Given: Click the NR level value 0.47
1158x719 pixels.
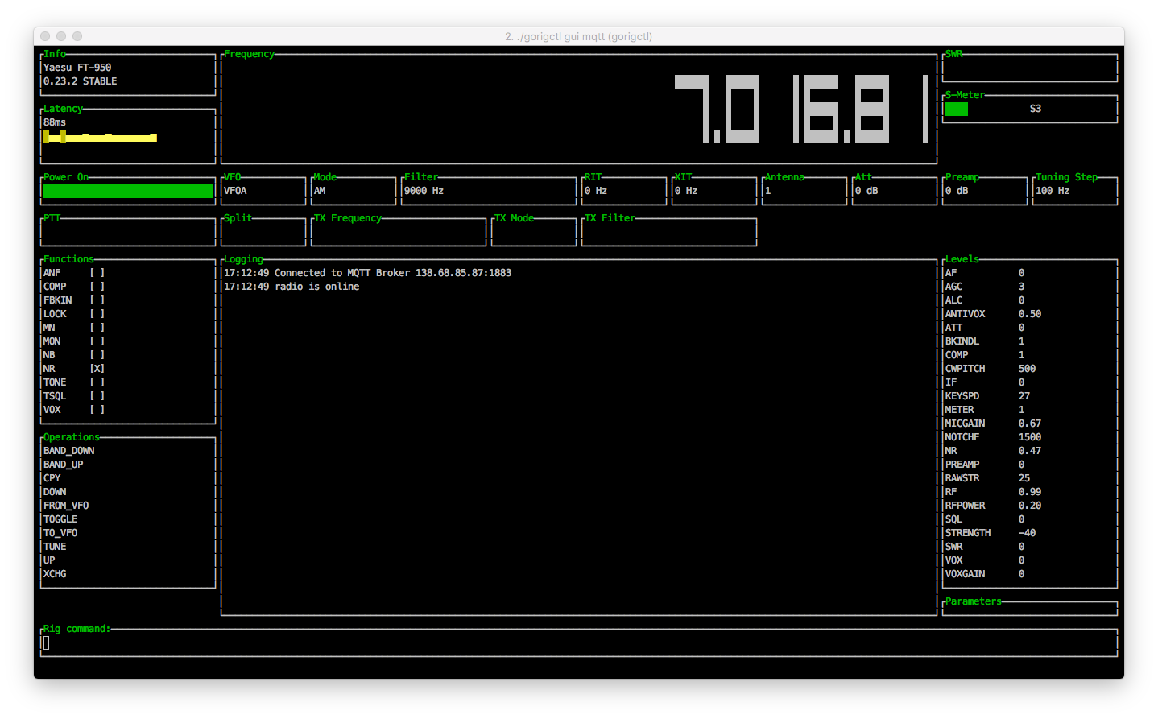Looking at the screenshot, I should click(1030, 451).
